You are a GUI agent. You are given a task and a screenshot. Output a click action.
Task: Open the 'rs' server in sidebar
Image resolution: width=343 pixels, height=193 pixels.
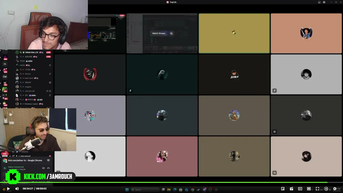(5, 64)
